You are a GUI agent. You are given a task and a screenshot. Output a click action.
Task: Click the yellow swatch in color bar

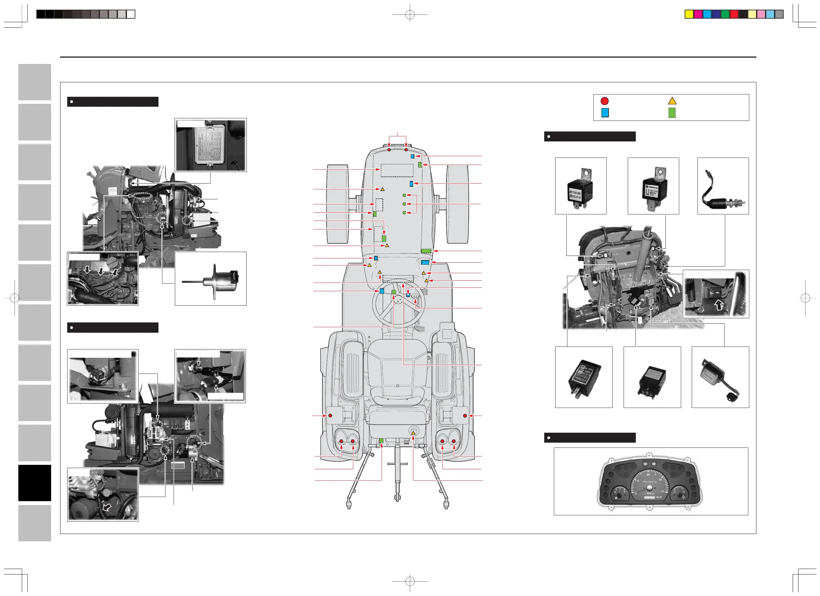689,14
